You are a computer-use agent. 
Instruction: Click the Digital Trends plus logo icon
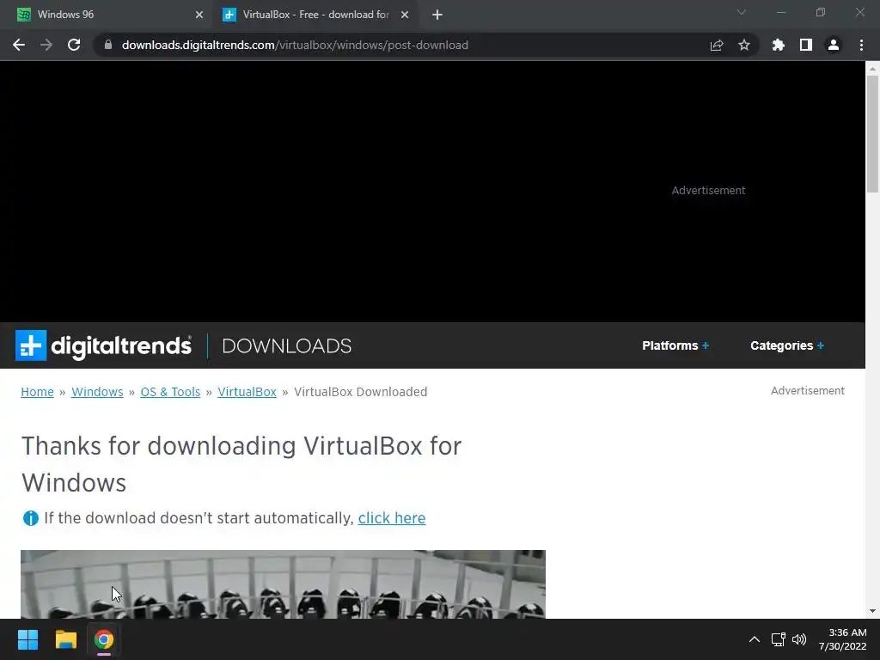pos(31,345)
